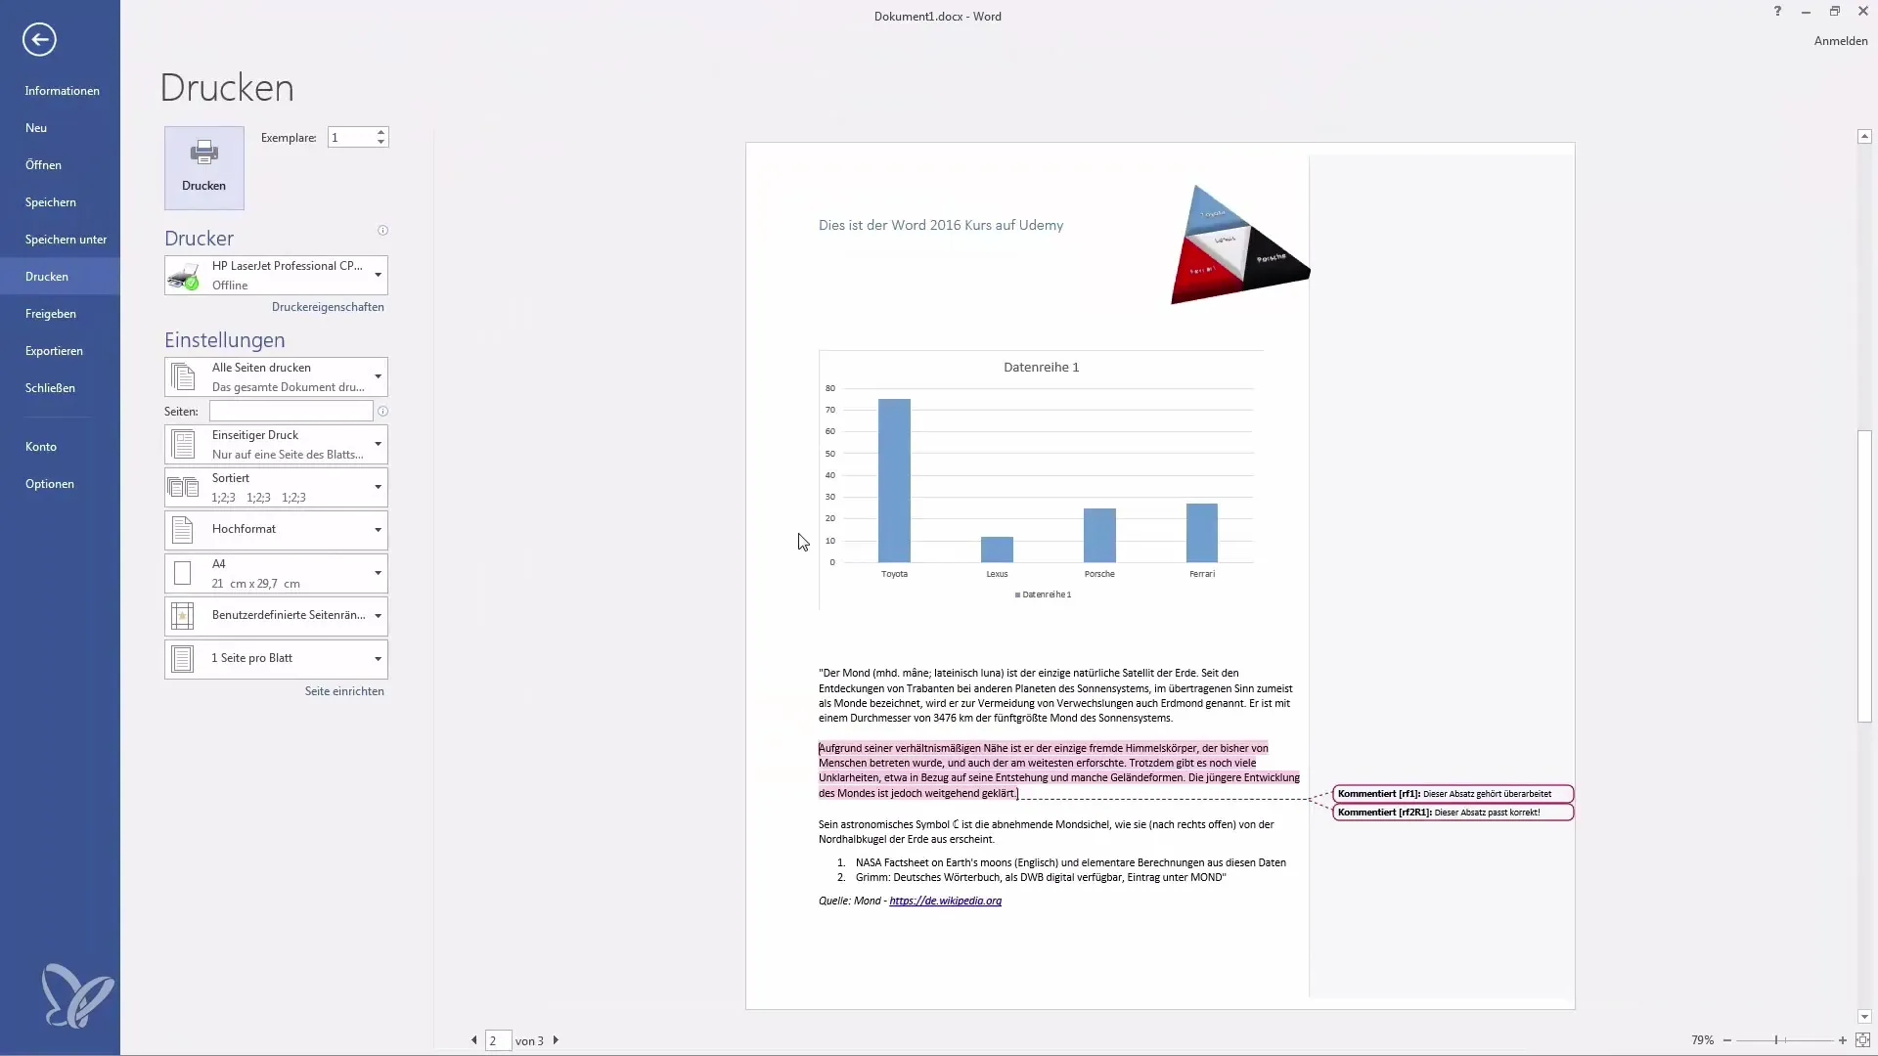This screenshot has height=1056, width=1878.
Task: Click the info icon beside the Seiten field
Action: point(383,412)
